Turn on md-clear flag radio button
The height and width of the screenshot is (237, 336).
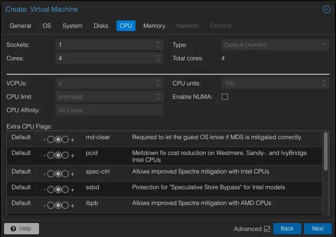pyautogui.click(x=65, y=140)
